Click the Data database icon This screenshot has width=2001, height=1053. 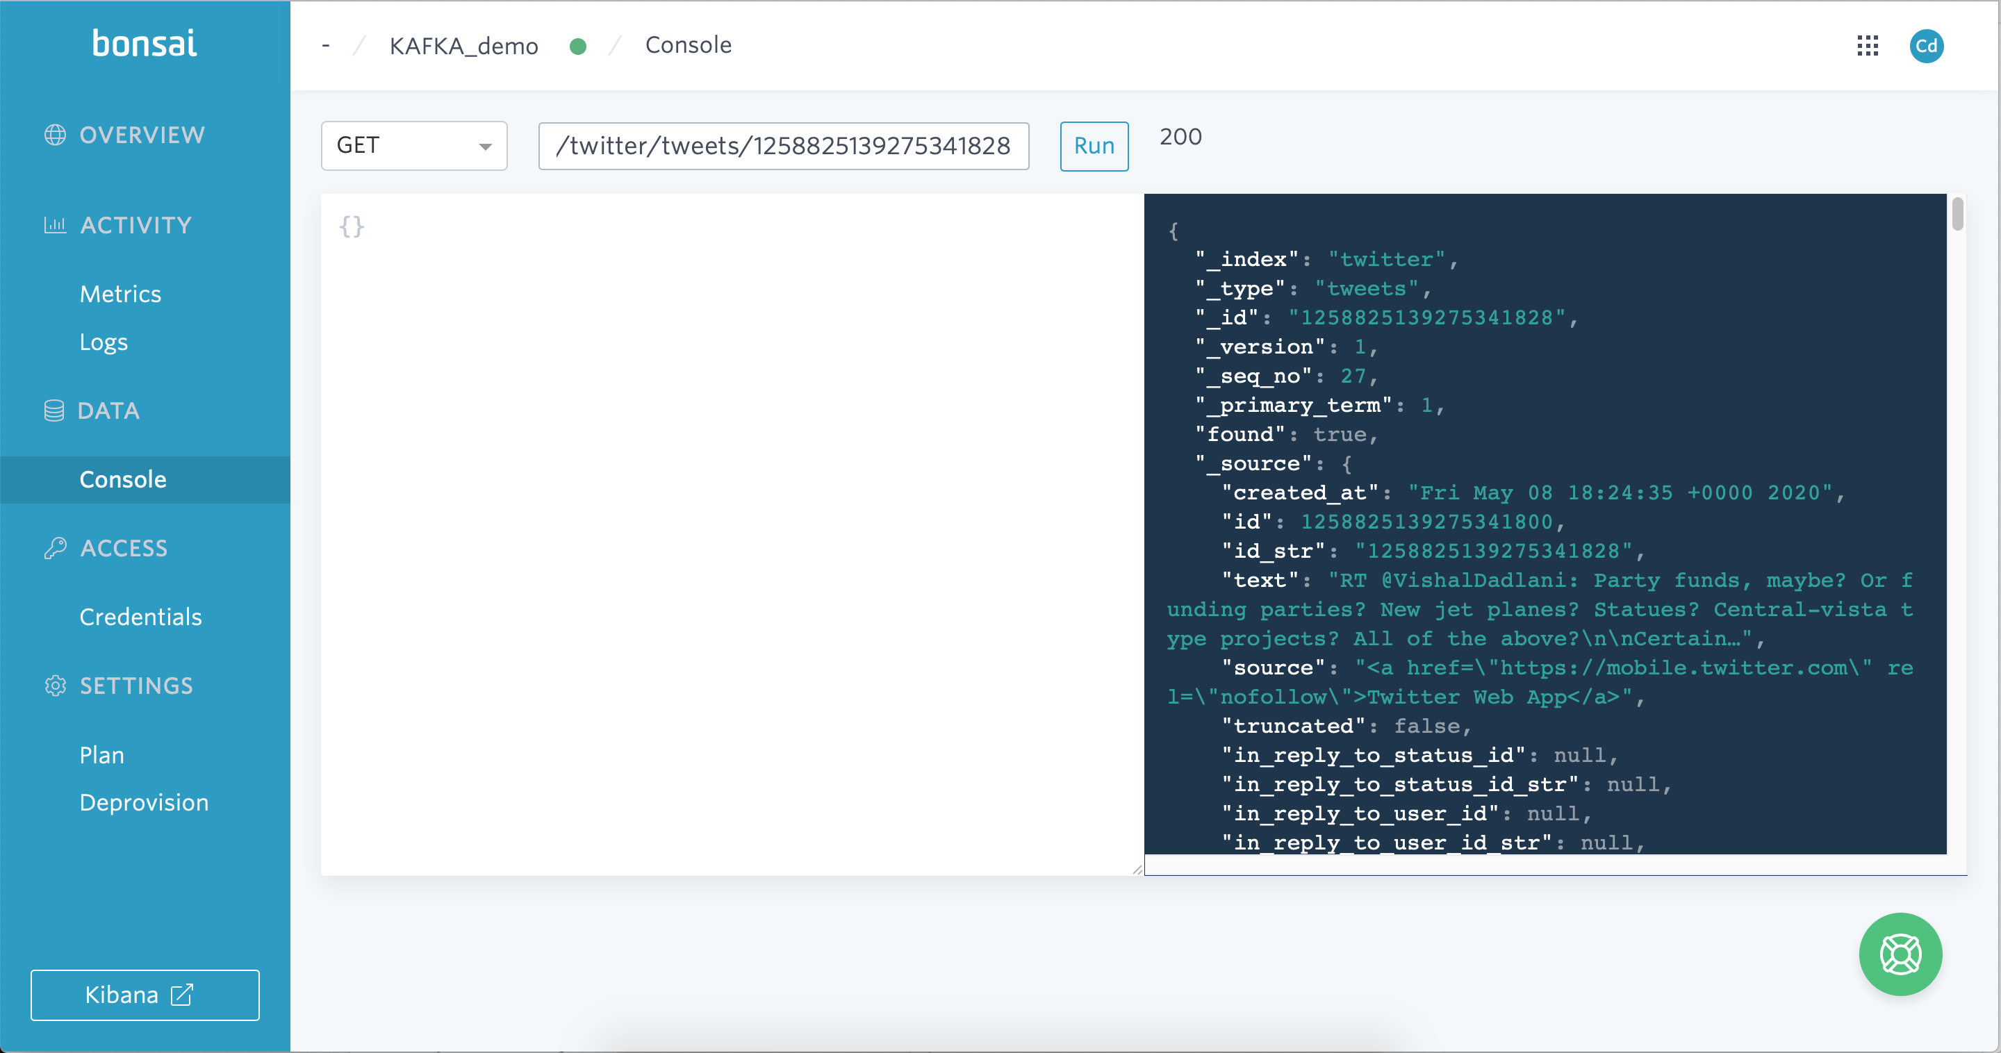[54, 411]
